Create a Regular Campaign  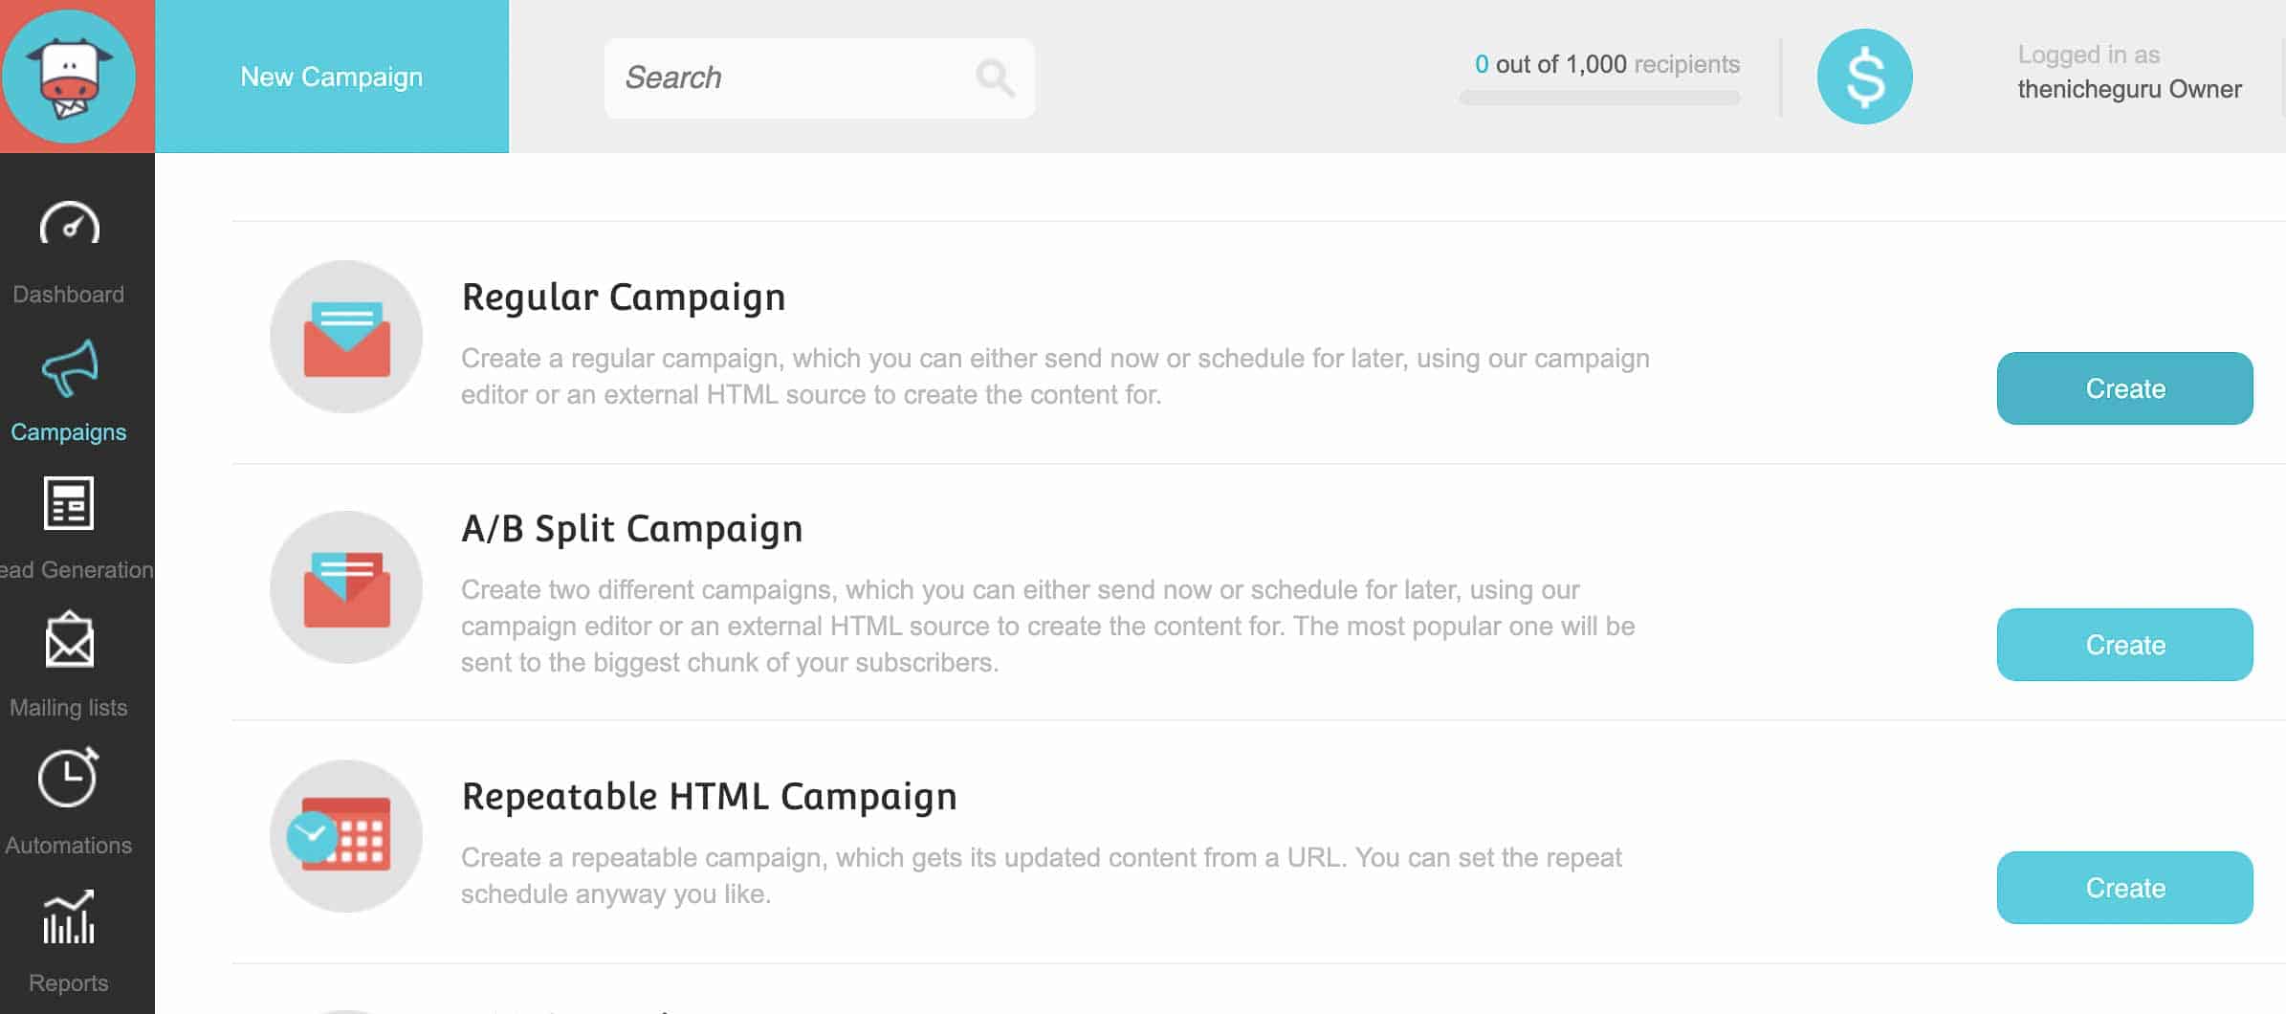point(2123,388)
